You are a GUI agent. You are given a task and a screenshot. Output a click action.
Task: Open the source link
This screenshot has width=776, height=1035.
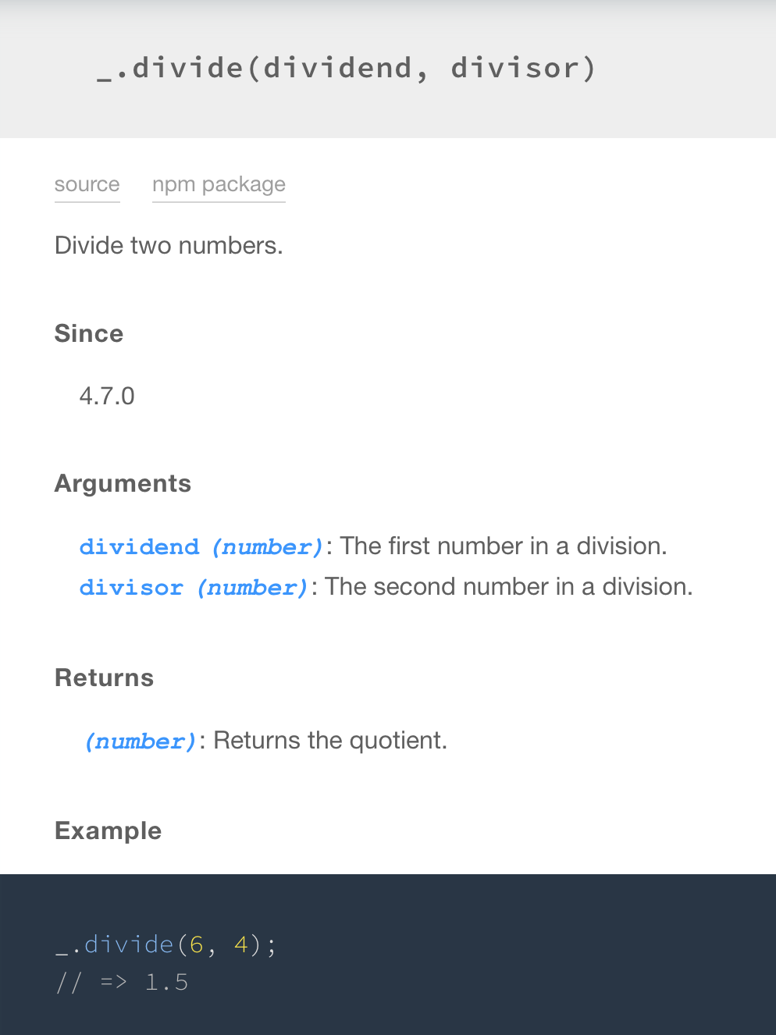tap(86, 185)
